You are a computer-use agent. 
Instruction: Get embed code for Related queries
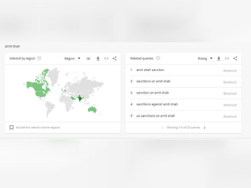227,59
